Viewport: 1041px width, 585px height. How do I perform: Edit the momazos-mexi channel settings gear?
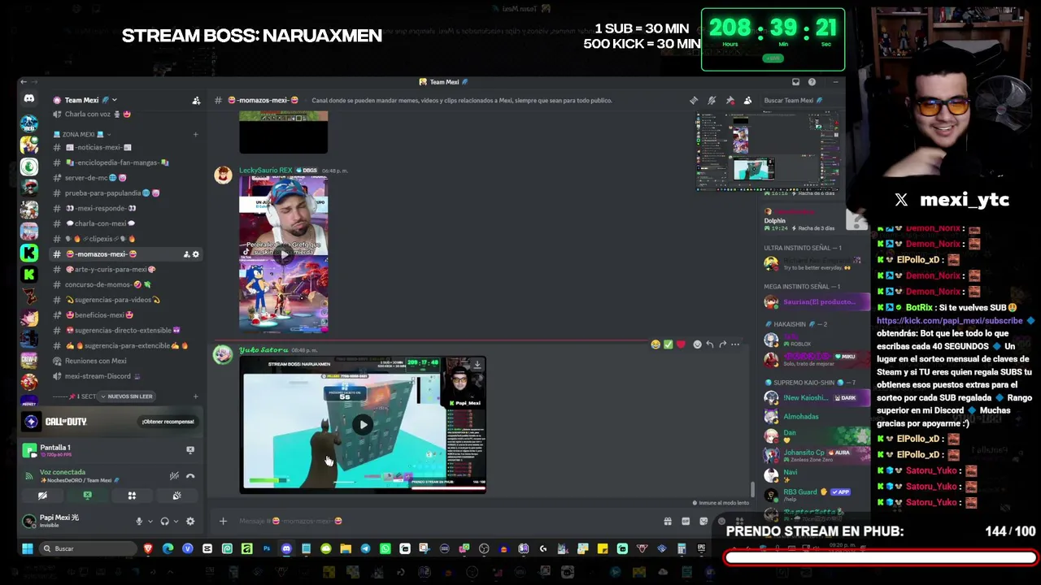pos(195,254)
